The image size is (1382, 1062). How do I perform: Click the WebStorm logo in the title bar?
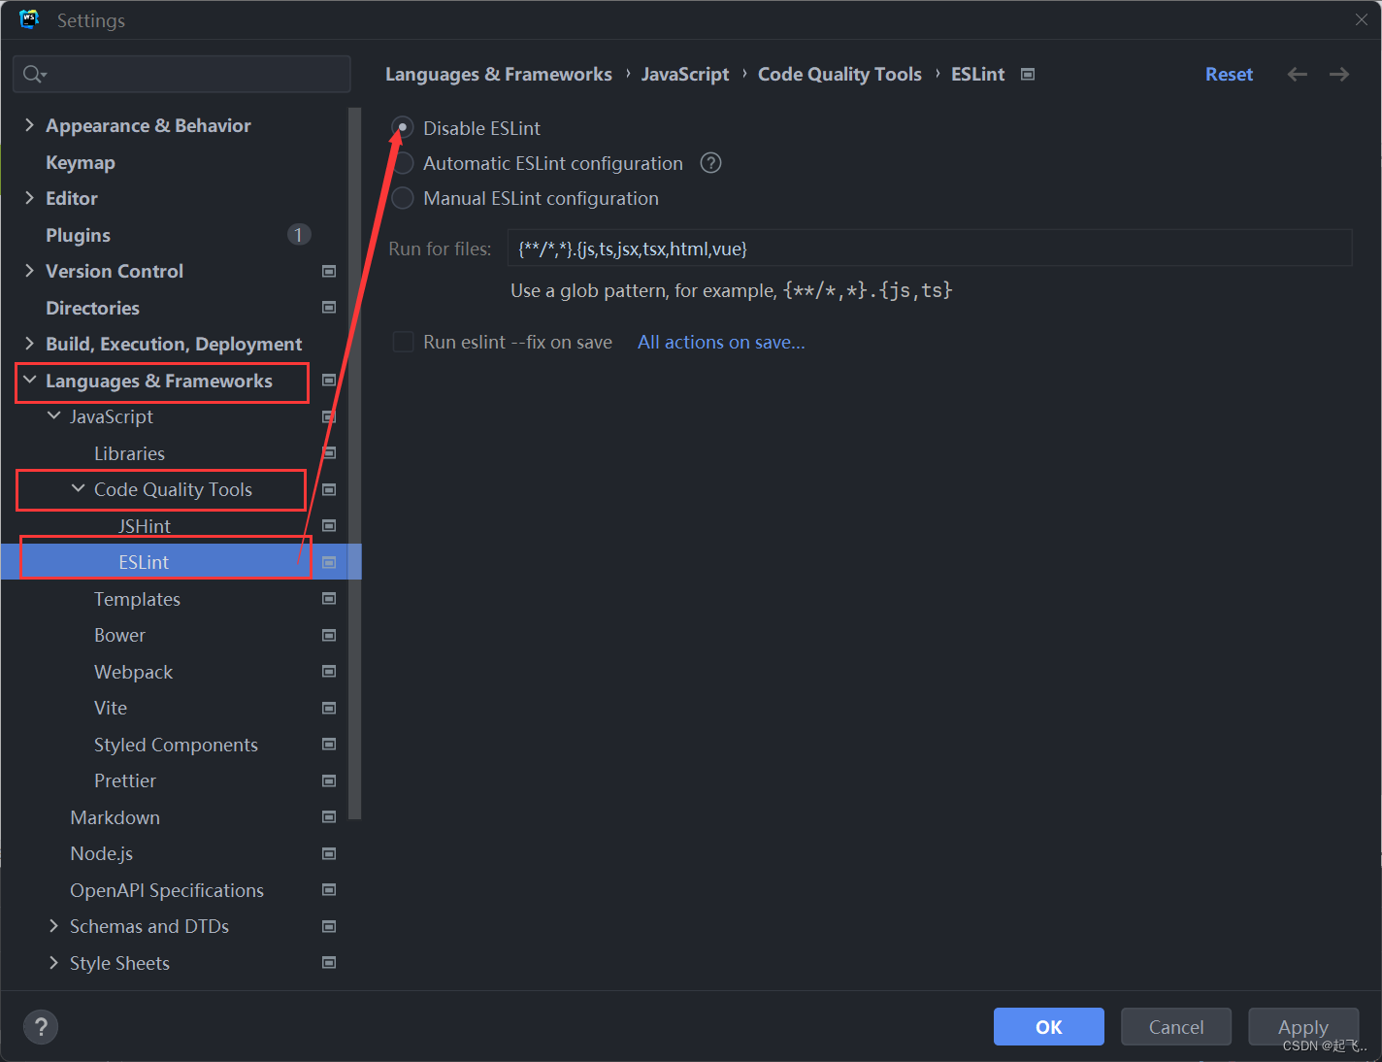coord(28,18)
